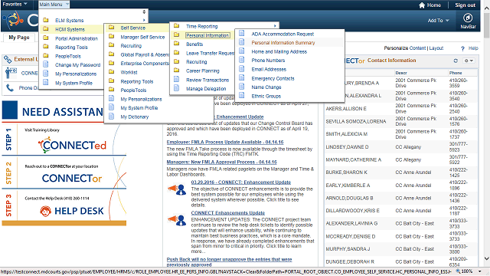The width and height of the screenshot is (490, 276).
Task: Click the page vertical scrollbar down arrow
Action: tap(487, 258)
